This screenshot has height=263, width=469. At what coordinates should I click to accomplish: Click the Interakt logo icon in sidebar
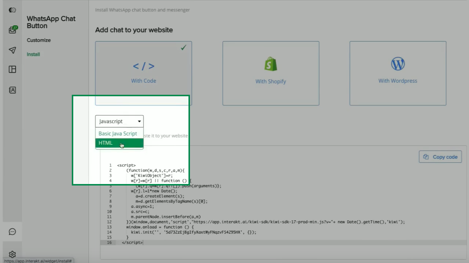point(12,10)
